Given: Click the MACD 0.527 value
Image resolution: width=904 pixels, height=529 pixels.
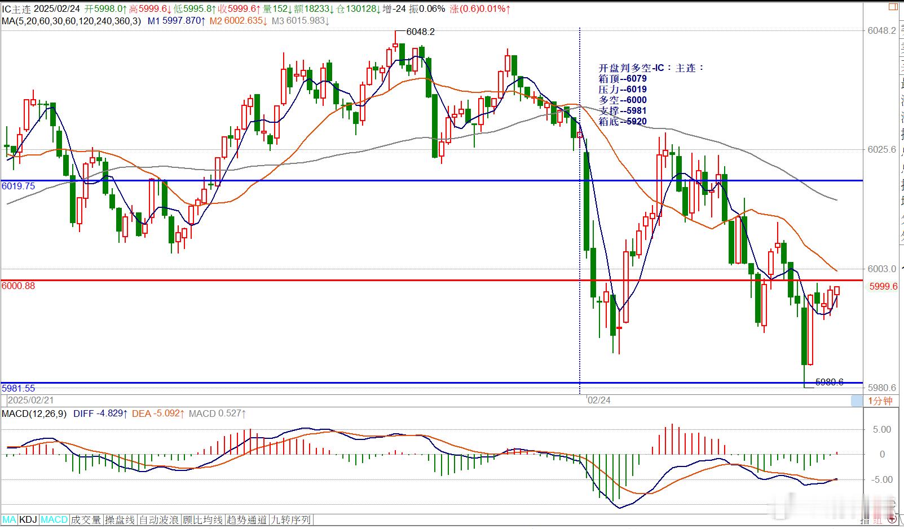Looking at the screenshot, I should point(217,414).
